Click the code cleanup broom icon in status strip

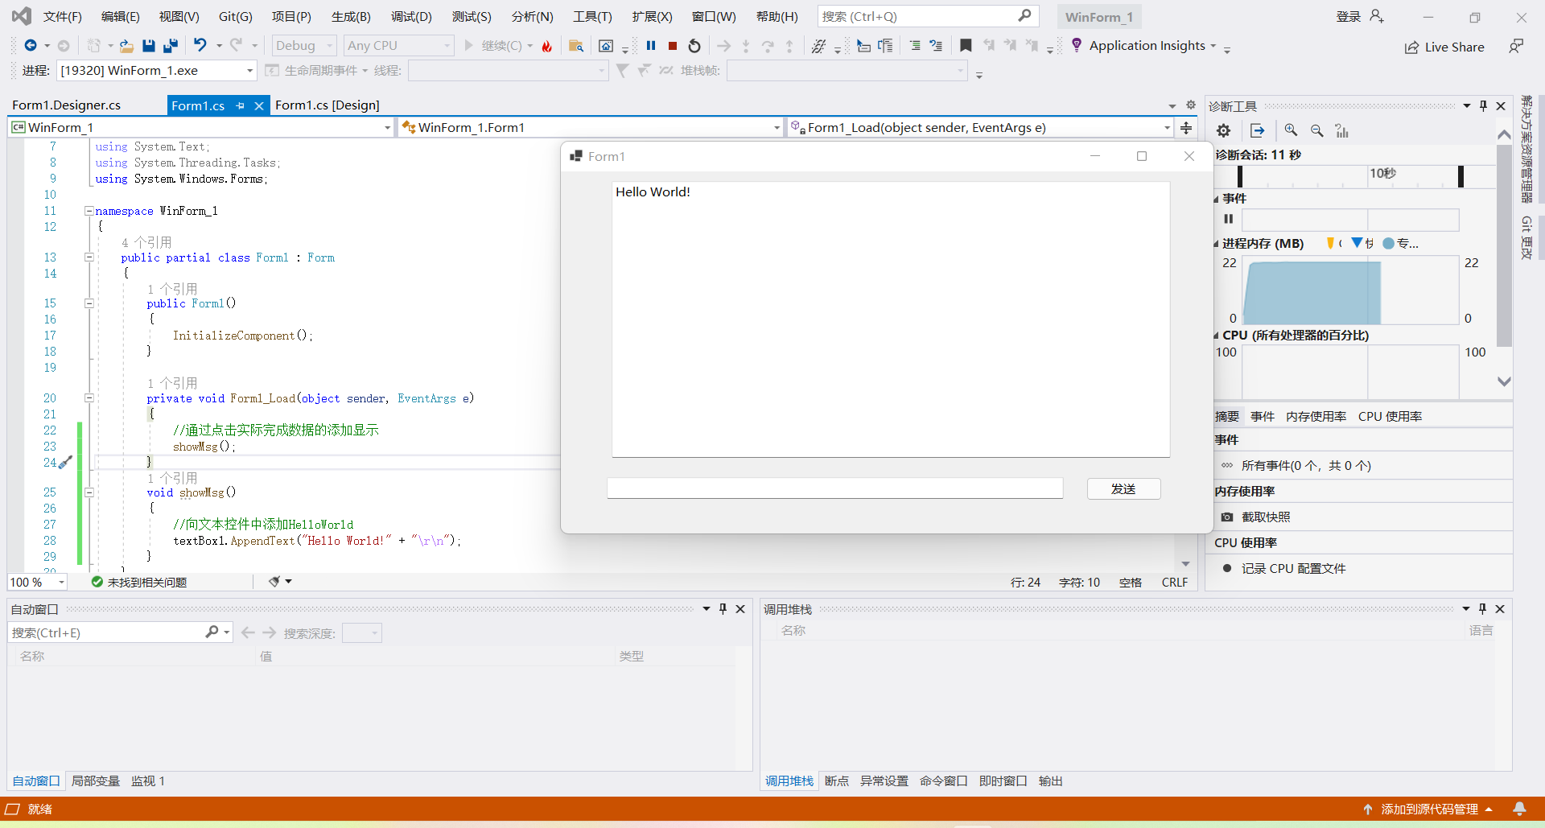pos(275,581)
